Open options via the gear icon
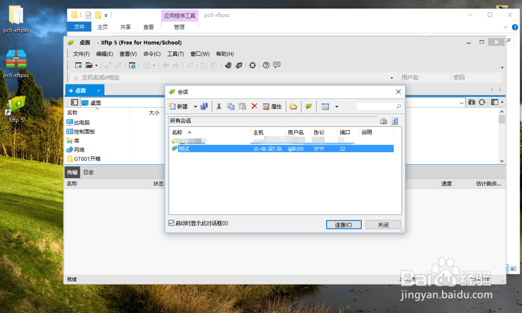 pos(253,66)
